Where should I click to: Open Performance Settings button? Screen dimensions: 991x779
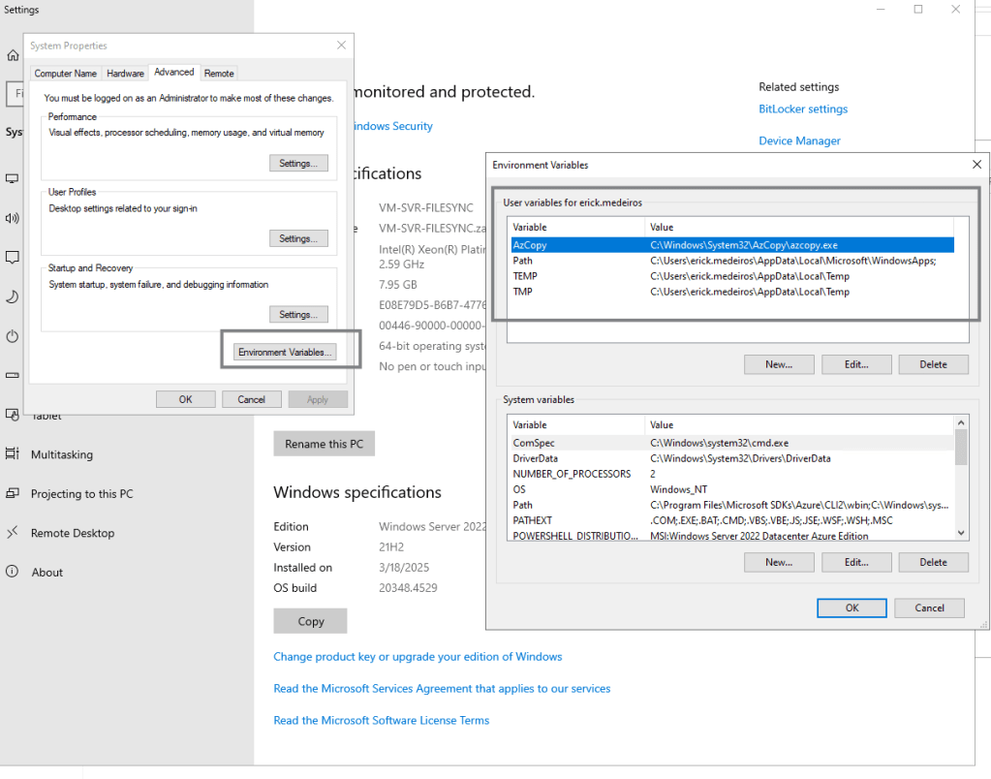click(298, 164)
